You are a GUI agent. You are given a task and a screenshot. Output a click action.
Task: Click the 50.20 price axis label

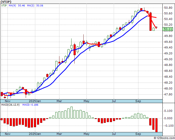coord(168,25)
